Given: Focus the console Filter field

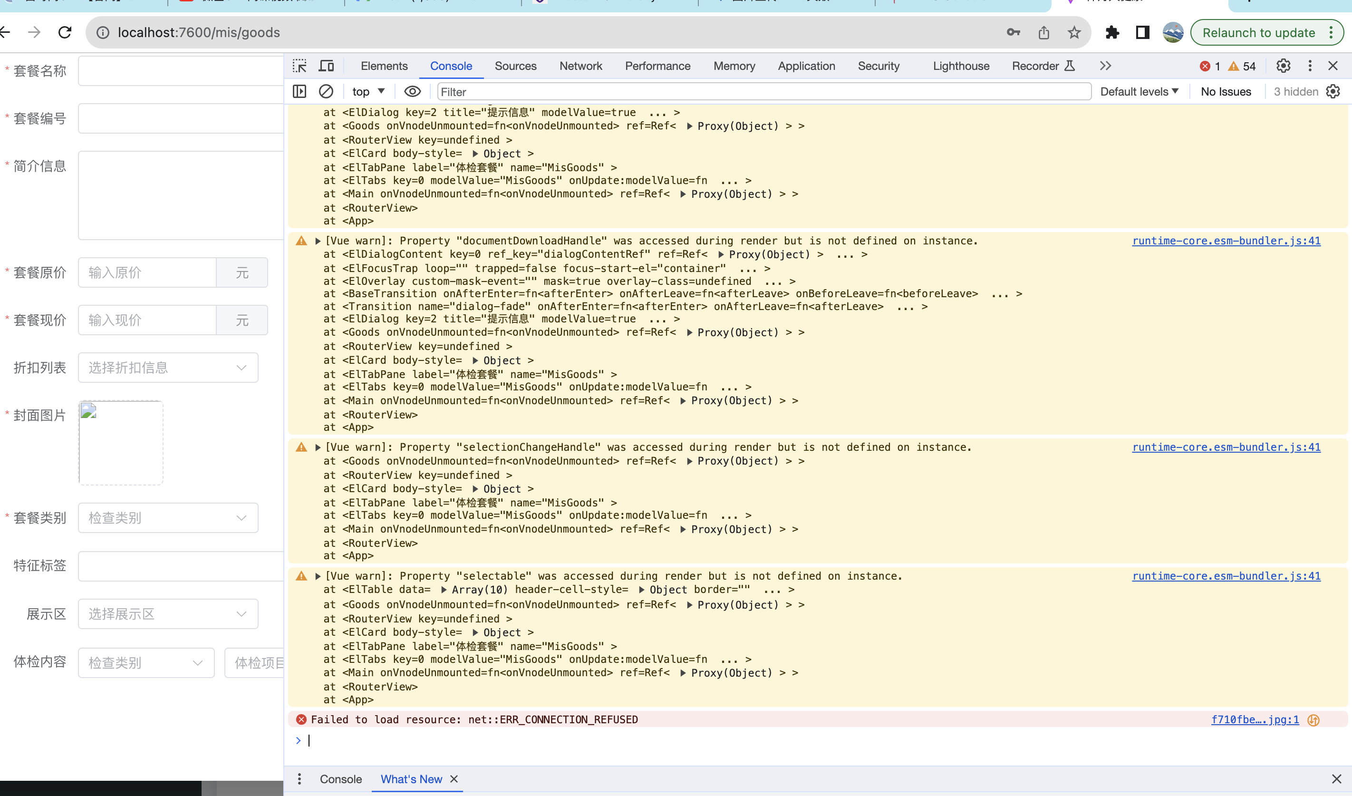Looking at the screenshot, I should (764, 92).
